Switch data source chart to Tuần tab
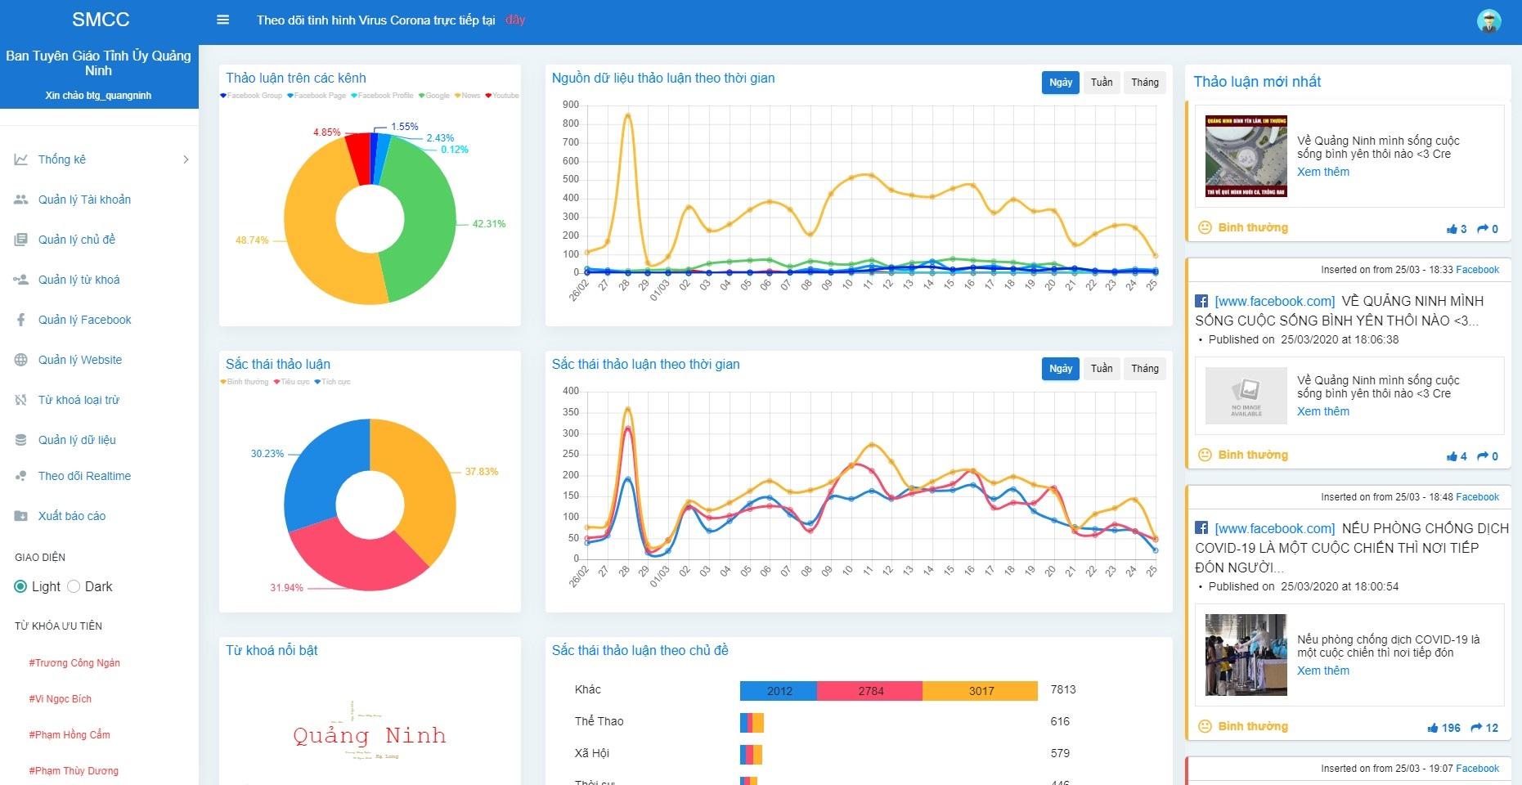The width and height of the screenshot is (1522, 785). click(1101, 83)
